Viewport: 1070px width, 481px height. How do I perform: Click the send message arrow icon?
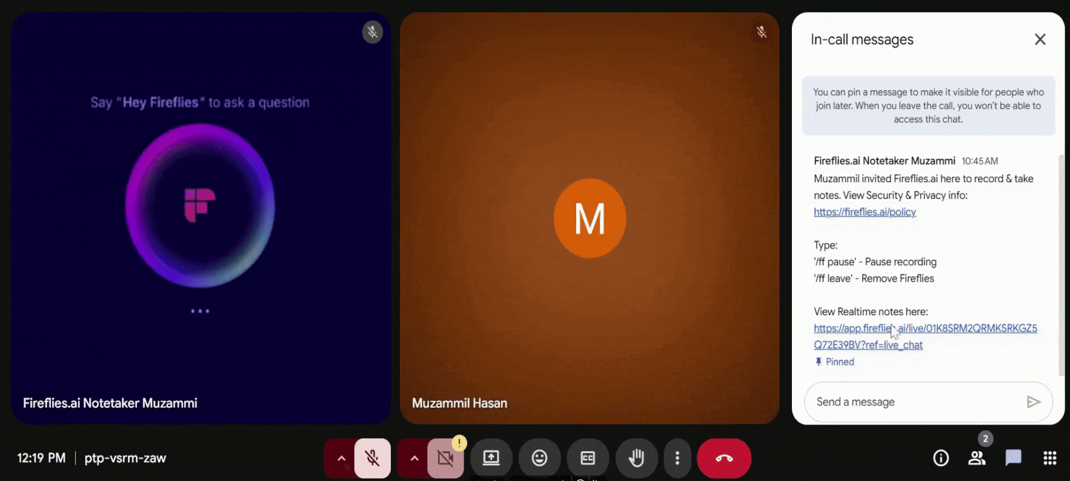tap(1034, 402)
